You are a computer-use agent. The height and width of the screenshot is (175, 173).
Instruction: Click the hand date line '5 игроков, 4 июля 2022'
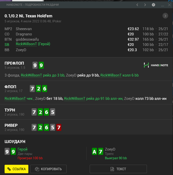click(33, 21)
